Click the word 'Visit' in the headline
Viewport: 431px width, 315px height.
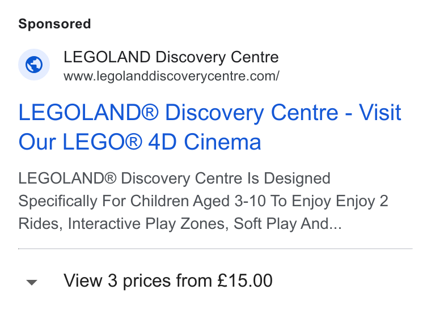tap(380, 112)
